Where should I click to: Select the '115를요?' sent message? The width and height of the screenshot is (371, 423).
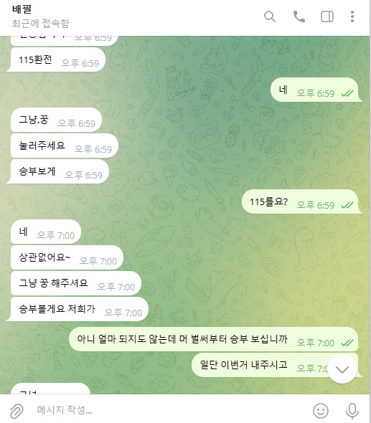tap(301, 201)
